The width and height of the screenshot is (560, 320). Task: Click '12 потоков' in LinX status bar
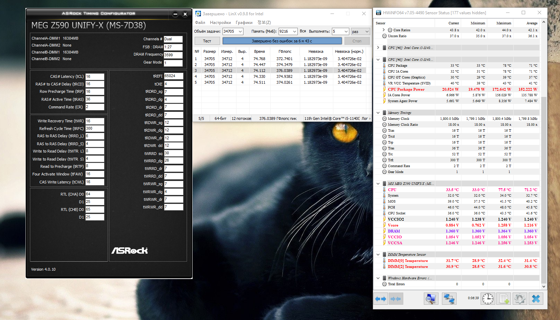[x=241, y=118]
